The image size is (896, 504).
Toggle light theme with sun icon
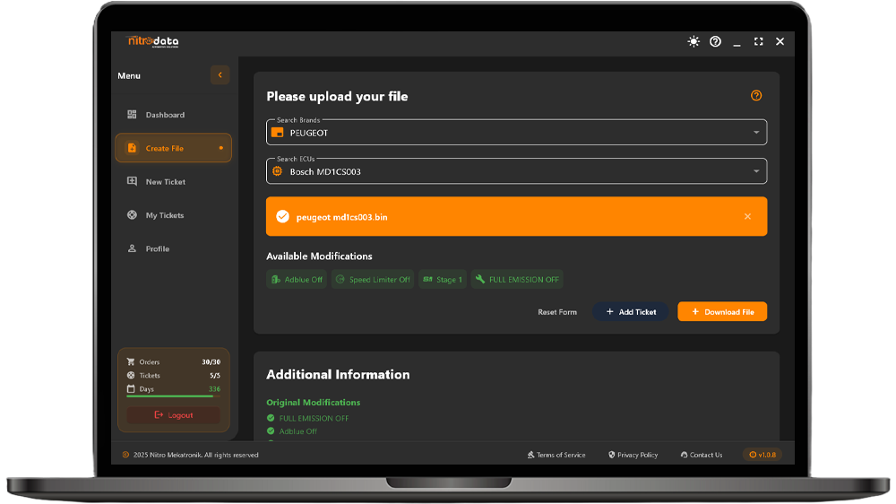click(x=694, y=42)
